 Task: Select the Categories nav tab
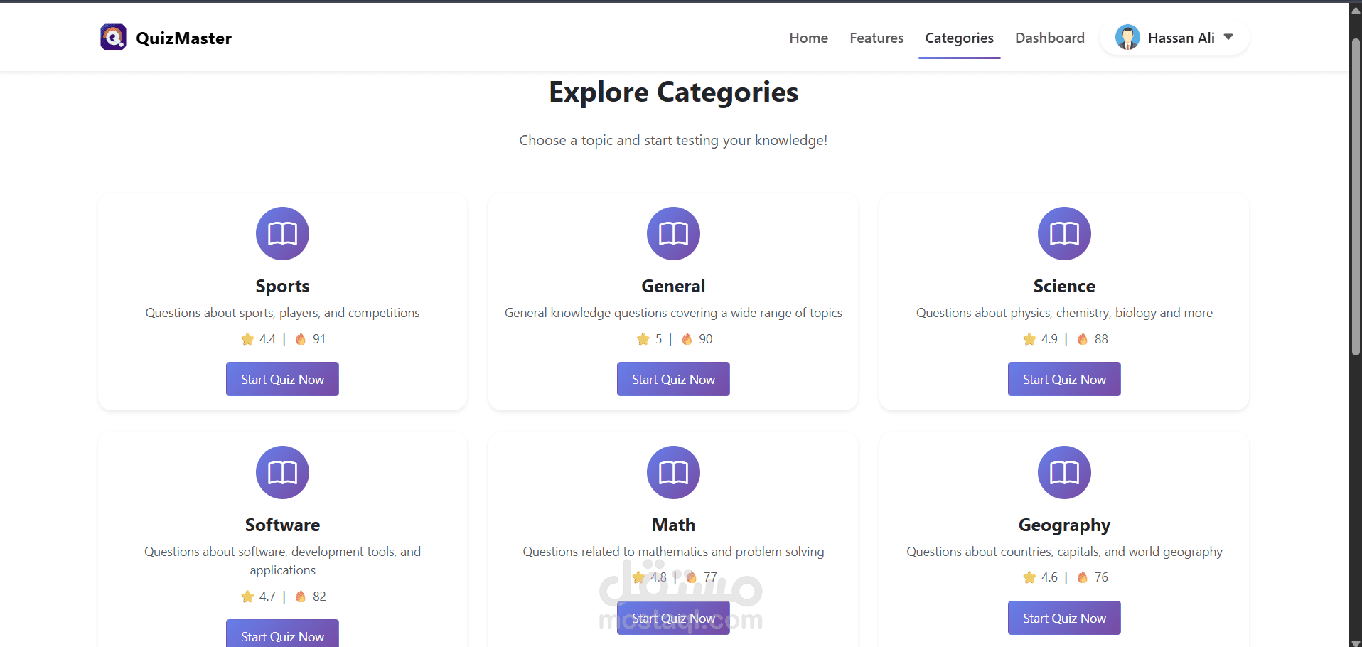(959, 38)
